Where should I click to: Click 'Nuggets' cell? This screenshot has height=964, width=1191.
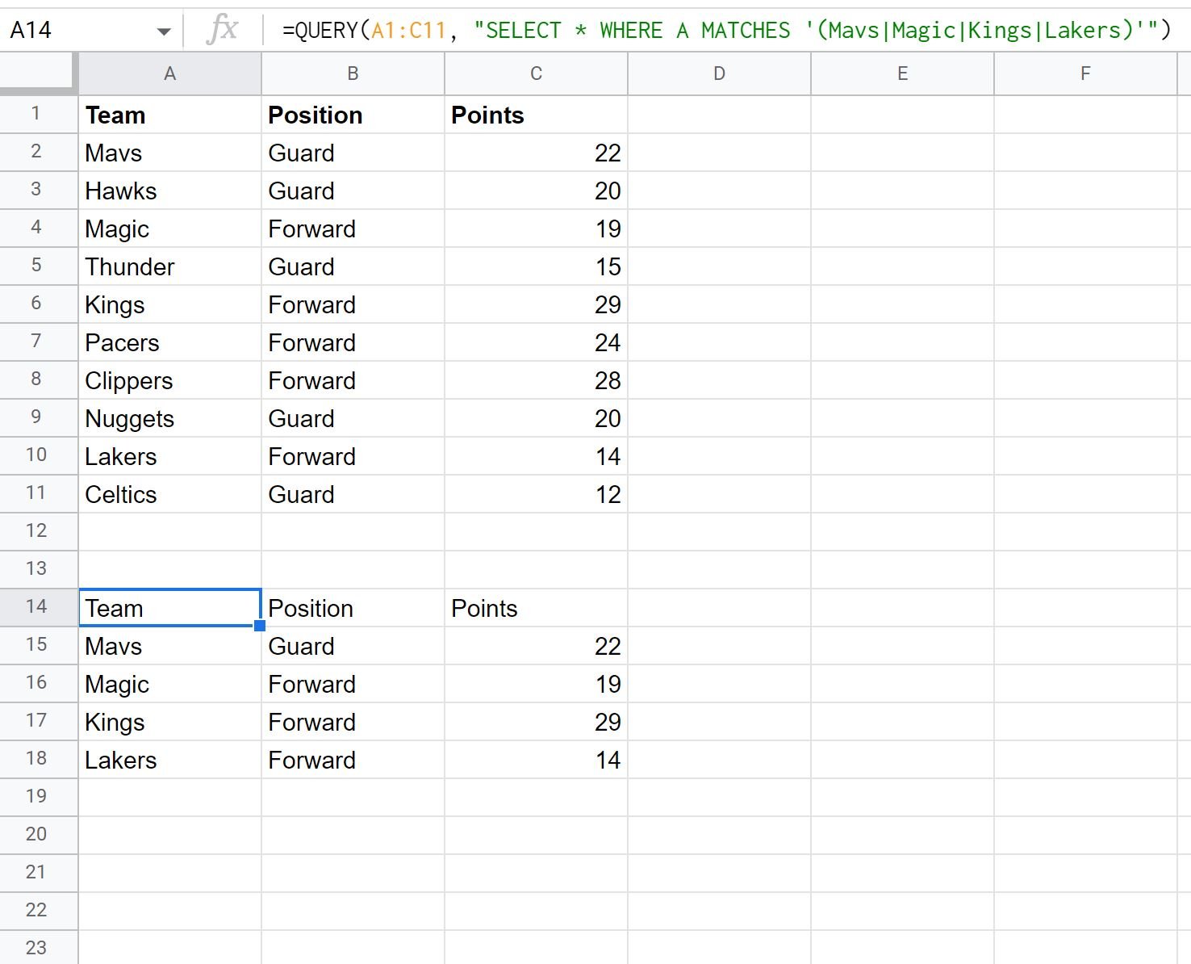tap(169, 418)
